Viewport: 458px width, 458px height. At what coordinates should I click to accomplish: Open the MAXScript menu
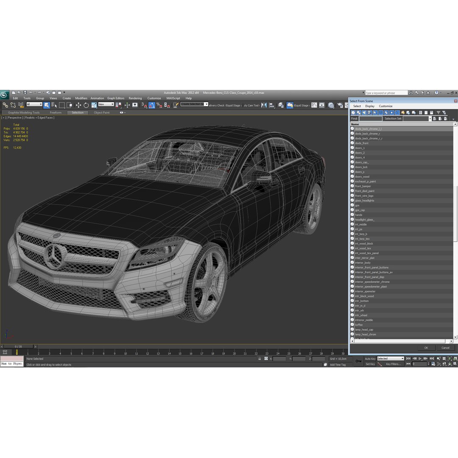173,98
